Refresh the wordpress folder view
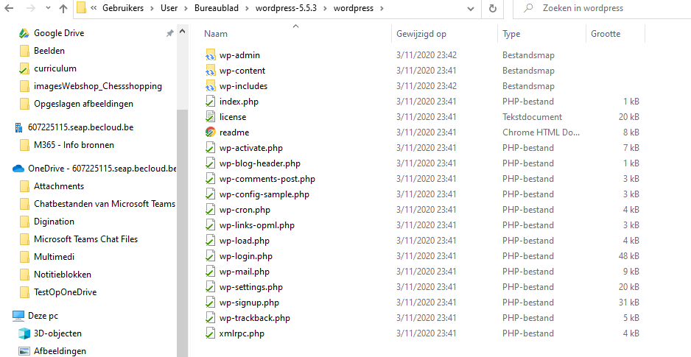The image size is (691, 357). click(493, 8)
